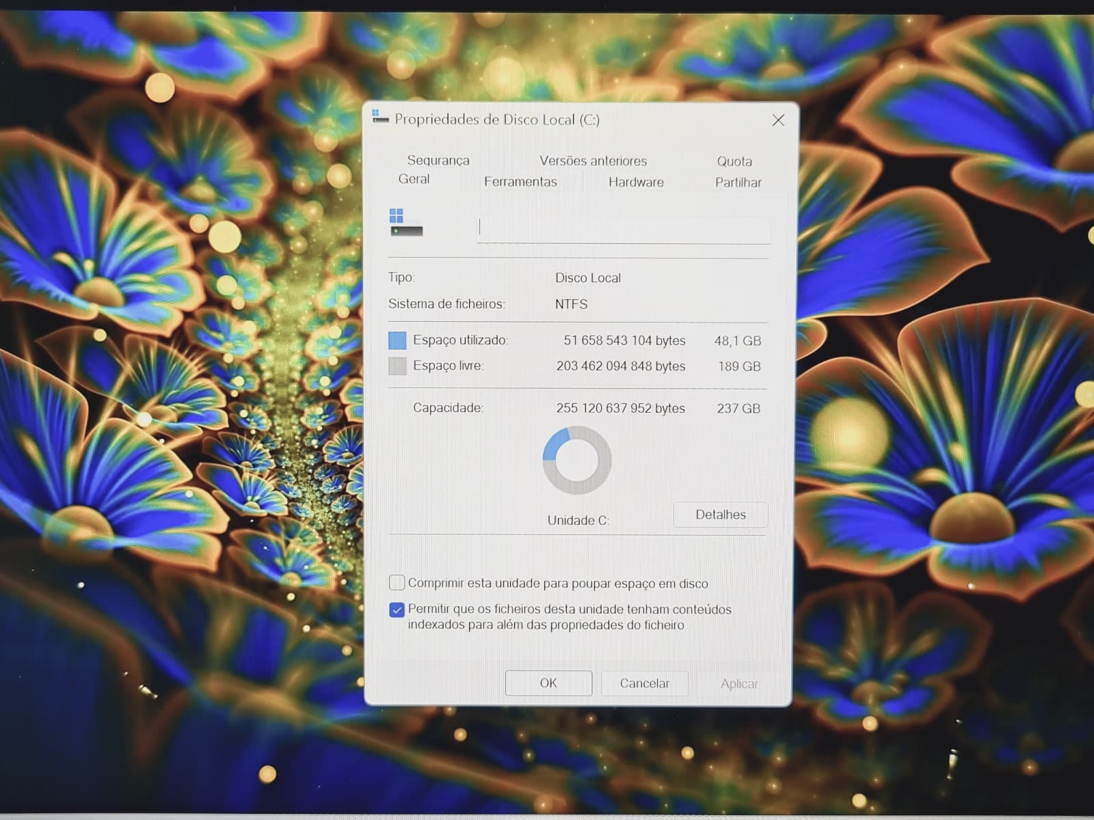
Task: Click the Espaço livre: label
Action: [x=448, y=366]
